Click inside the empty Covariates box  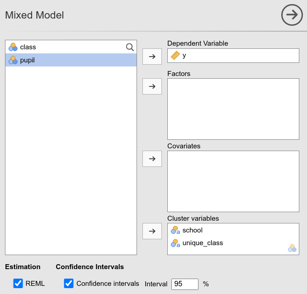(x=233, y=181)
